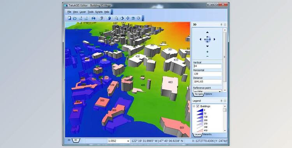Click the Remove layer toolbar icon
The height and width of the screenshot is (148, 292).
[x=86, y=18]
